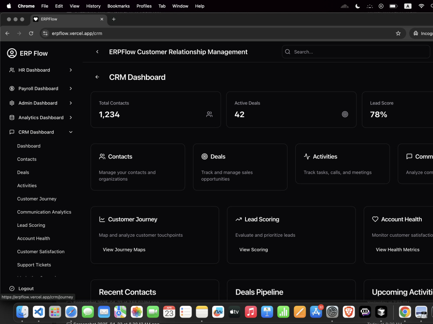Open the History menu

pos(94,6)
